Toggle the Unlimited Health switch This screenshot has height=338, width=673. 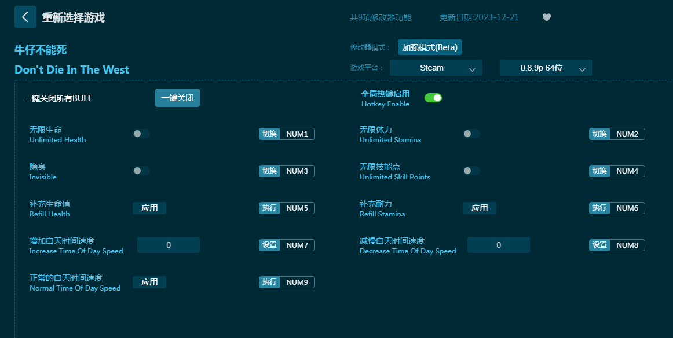click(141, 134)
